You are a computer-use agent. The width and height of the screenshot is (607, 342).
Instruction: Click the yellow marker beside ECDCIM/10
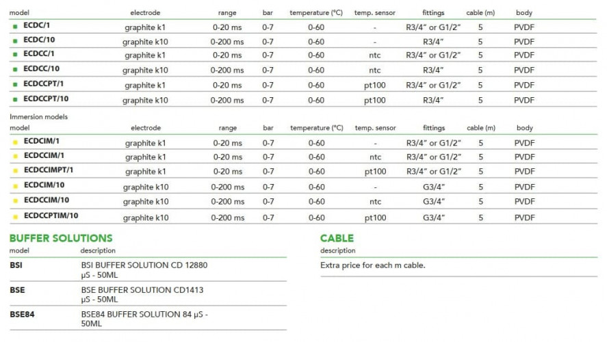(x=15, y=185)
